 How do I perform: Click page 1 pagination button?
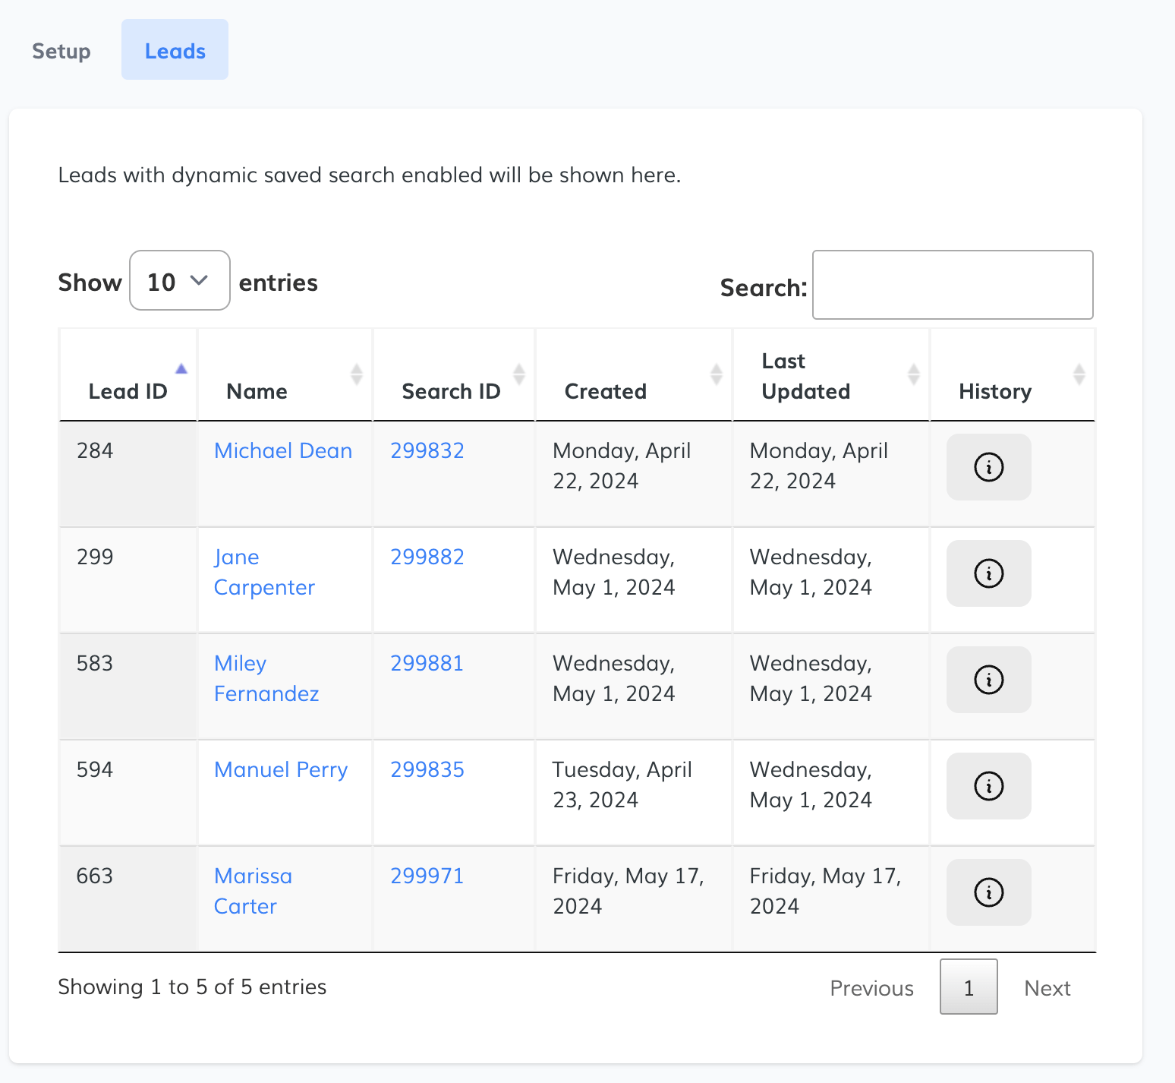[x=969, y=987]
